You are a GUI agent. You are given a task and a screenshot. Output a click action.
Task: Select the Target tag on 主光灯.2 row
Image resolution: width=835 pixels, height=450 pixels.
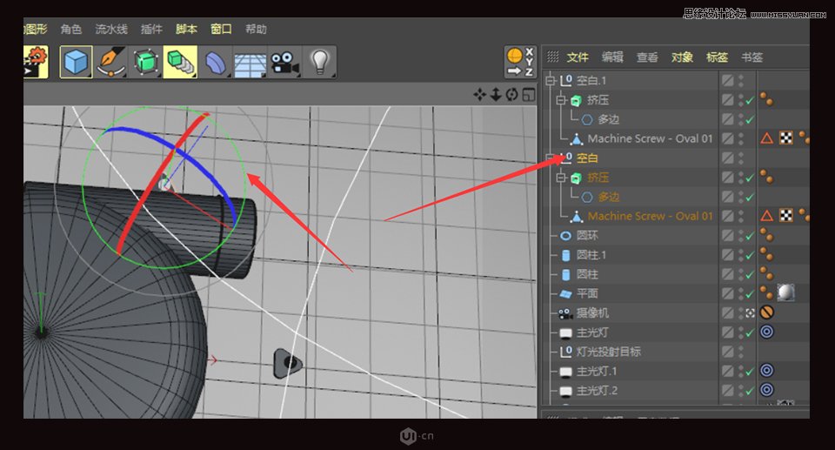point(766,390)
